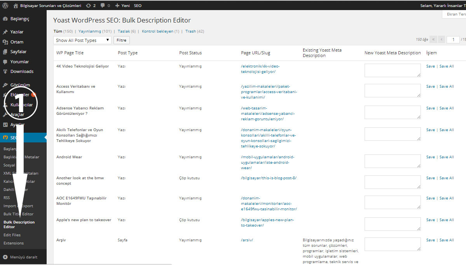Open the site home icon in admin bar
The width and height of the screenshot is (466, 265).
16,6
